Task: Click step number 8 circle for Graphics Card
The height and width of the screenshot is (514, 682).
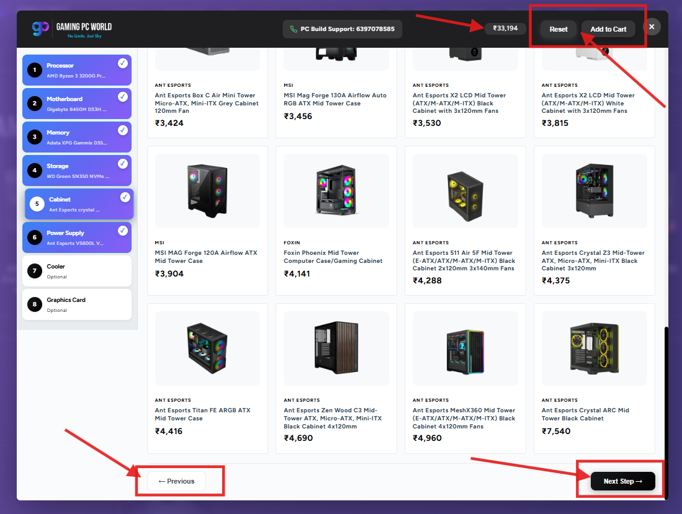Action: 35,304
